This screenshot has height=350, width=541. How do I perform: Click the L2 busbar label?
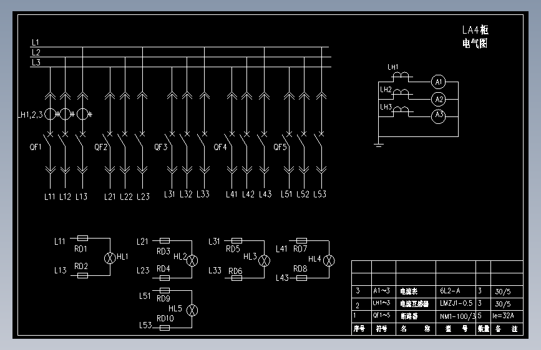pos(36,52)
